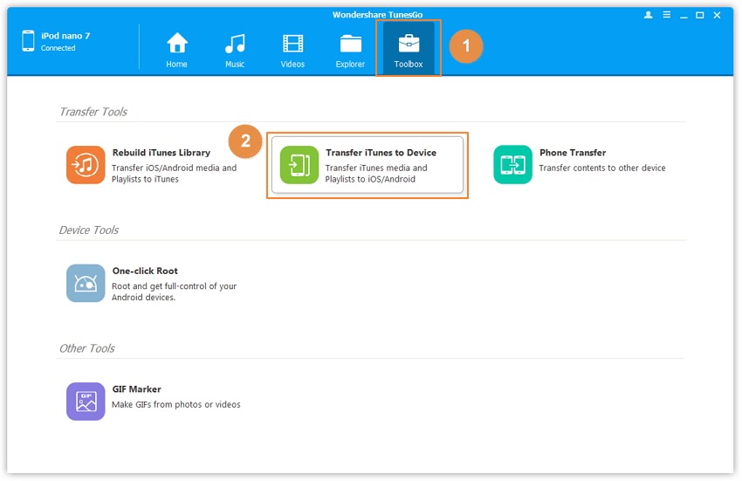Click the green Transfer iTunes to Device icon
The height and width of the screenshot is (481, 742).
[299, 165]
